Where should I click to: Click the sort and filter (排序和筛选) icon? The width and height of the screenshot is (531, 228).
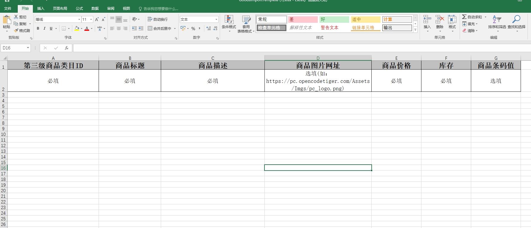coord(497,20)
